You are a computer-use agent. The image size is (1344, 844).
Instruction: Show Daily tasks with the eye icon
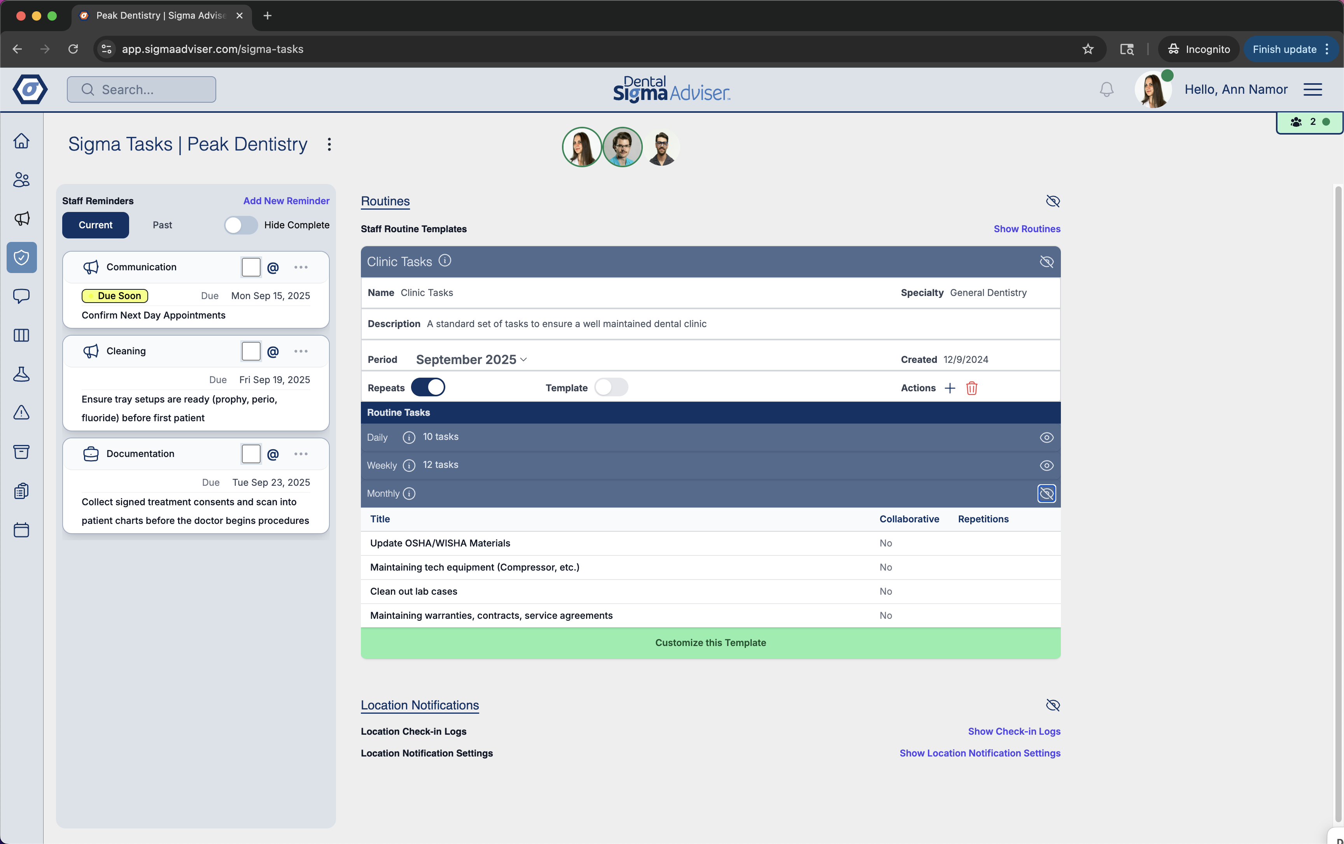click(1046, 438)
